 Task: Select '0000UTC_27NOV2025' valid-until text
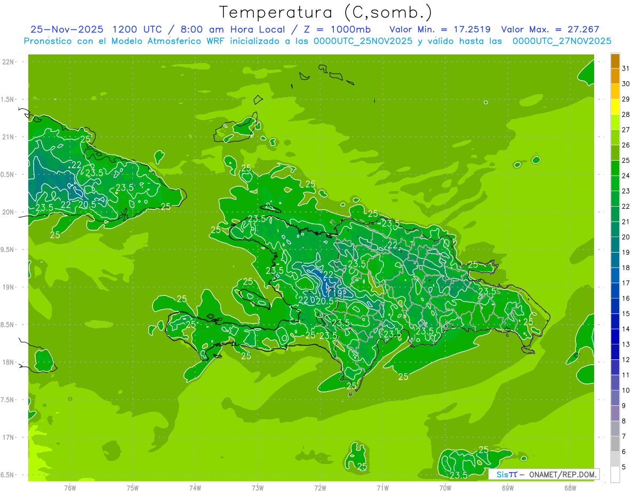click(x=561, y=41)
